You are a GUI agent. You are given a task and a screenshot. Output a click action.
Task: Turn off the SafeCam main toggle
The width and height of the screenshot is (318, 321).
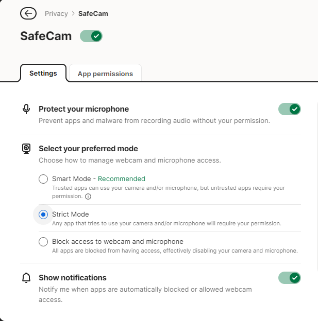91,36
